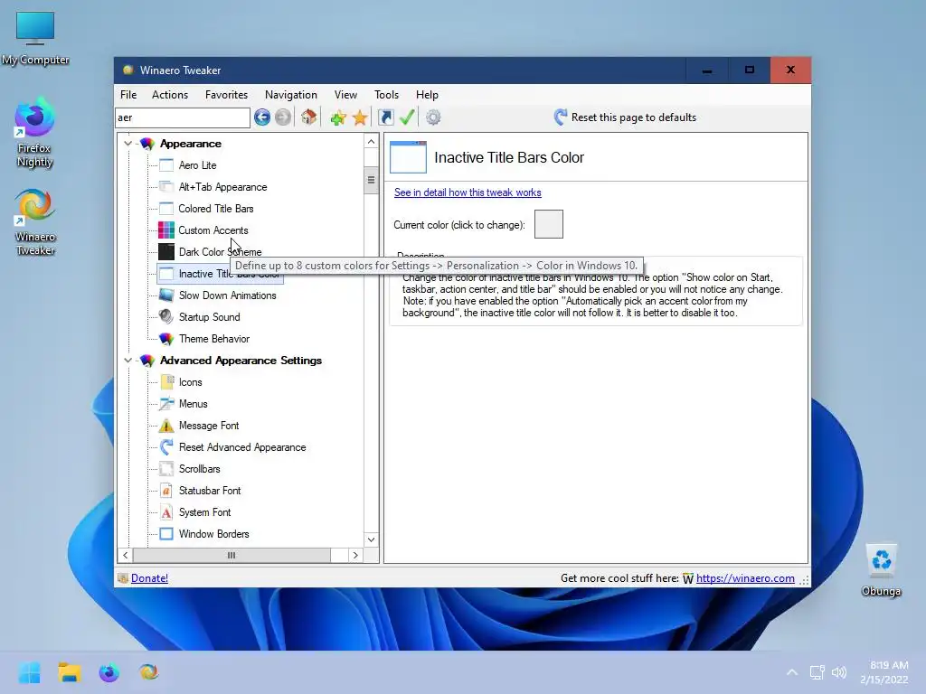926x694 pixels.
Task: Click the search box containing 'aer'
Action: pos(183,117)
